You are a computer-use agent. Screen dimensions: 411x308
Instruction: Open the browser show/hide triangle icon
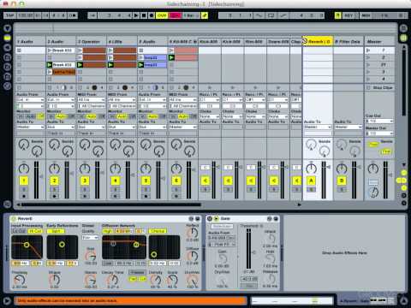tap(7, 28)
